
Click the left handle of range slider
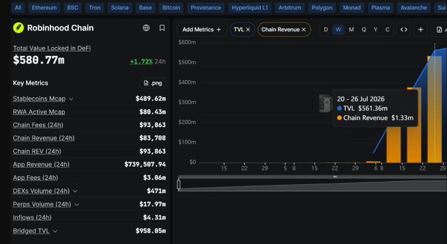[179, 184]
